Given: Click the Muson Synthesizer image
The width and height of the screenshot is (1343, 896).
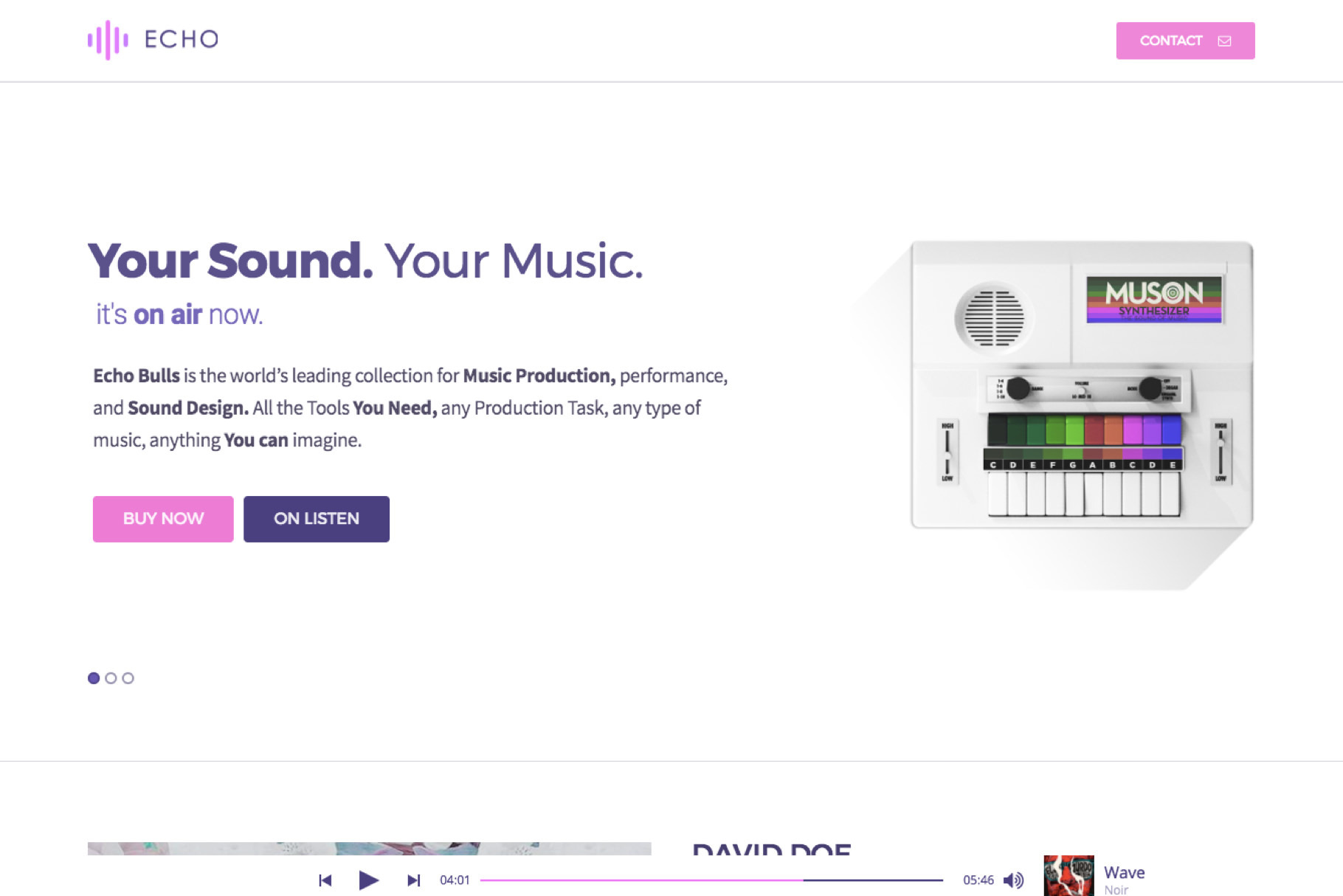Looking at the screenshot, I should point(1081,384).
